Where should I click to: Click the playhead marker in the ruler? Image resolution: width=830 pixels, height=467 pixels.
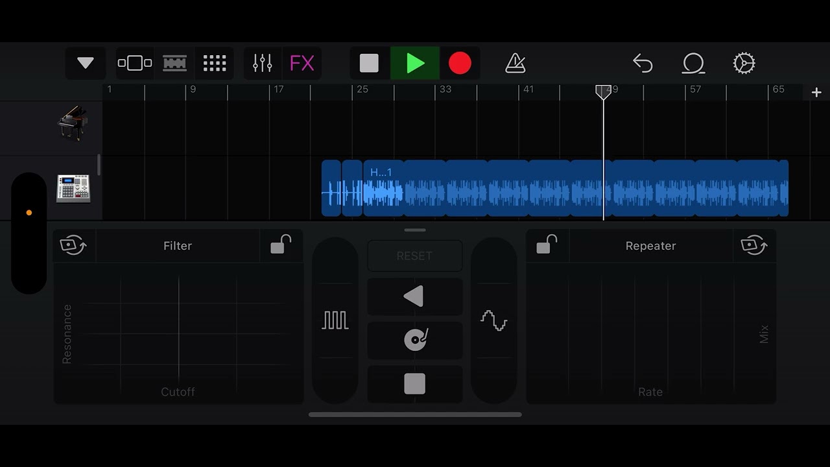[603, 92]
